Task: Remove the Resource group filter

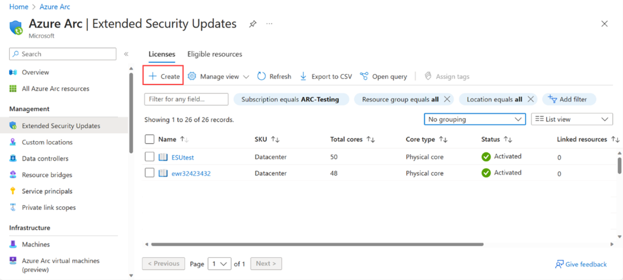Action: coord(447,99)
